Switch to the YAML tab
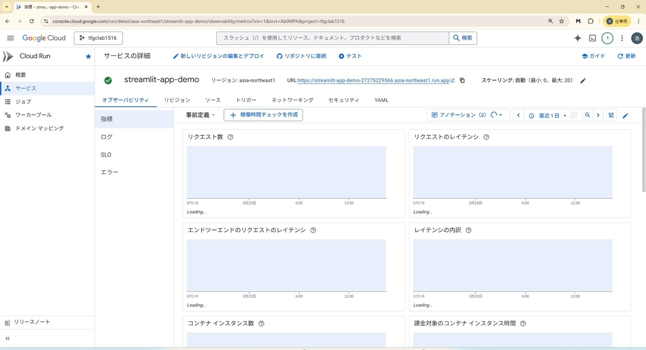 point(381,100)
